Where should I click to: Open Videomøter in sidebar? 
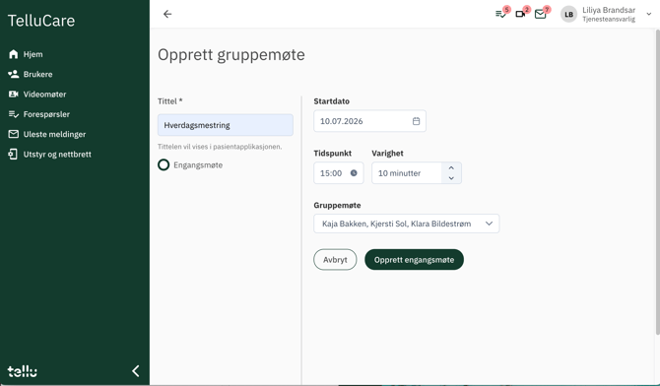click(x=37, y=95)
